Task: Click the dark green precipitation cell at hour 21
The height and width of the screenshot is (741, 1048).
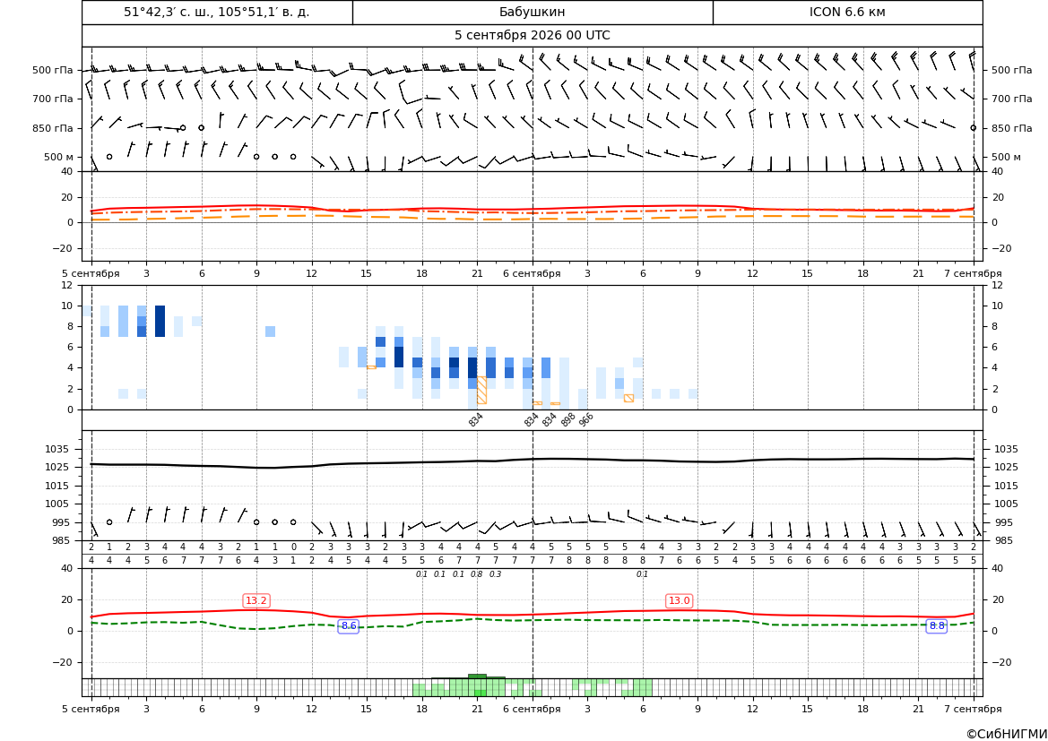Action: (x=477, y=676)
